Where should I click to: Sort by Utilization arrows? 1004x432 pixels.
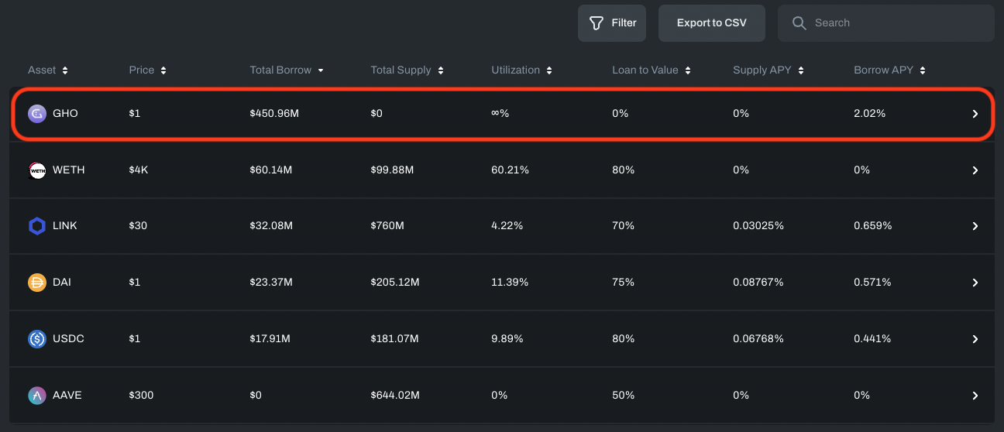point(549,70)
